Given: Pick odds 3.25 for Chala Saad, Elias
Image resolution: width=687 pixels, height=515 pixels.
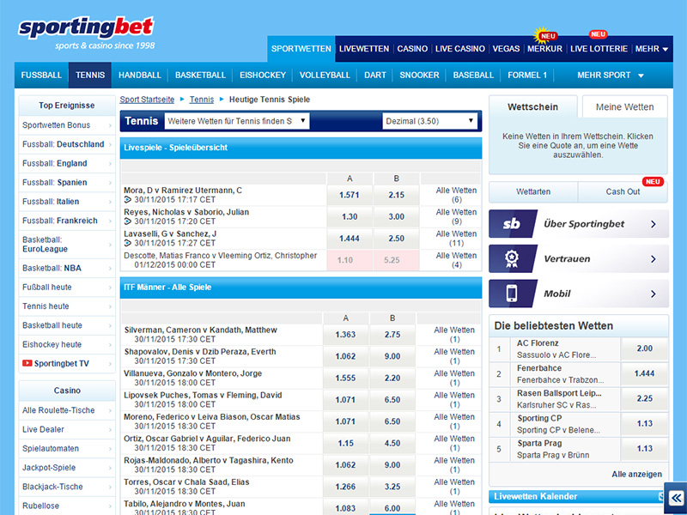Looking at the screenshot, I should [392, 487].
